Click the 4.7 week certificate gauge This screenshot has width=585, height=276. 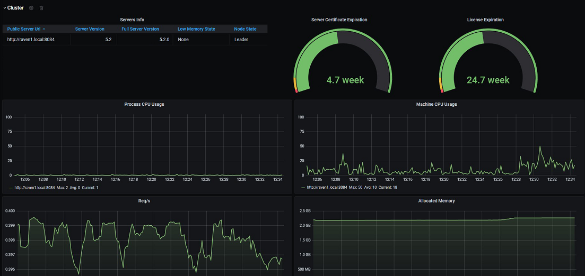tap(342, 61)
